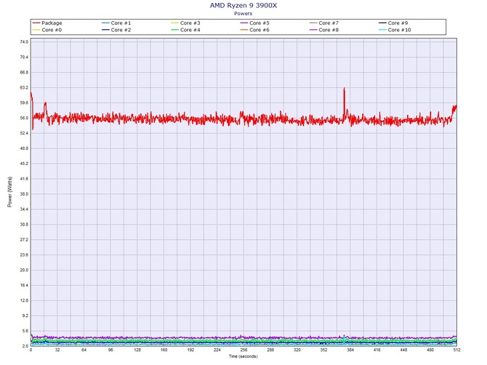Click the Time (seconds) axis label
This screenshot has height=365, width=487.
click(x=243, y=356)
